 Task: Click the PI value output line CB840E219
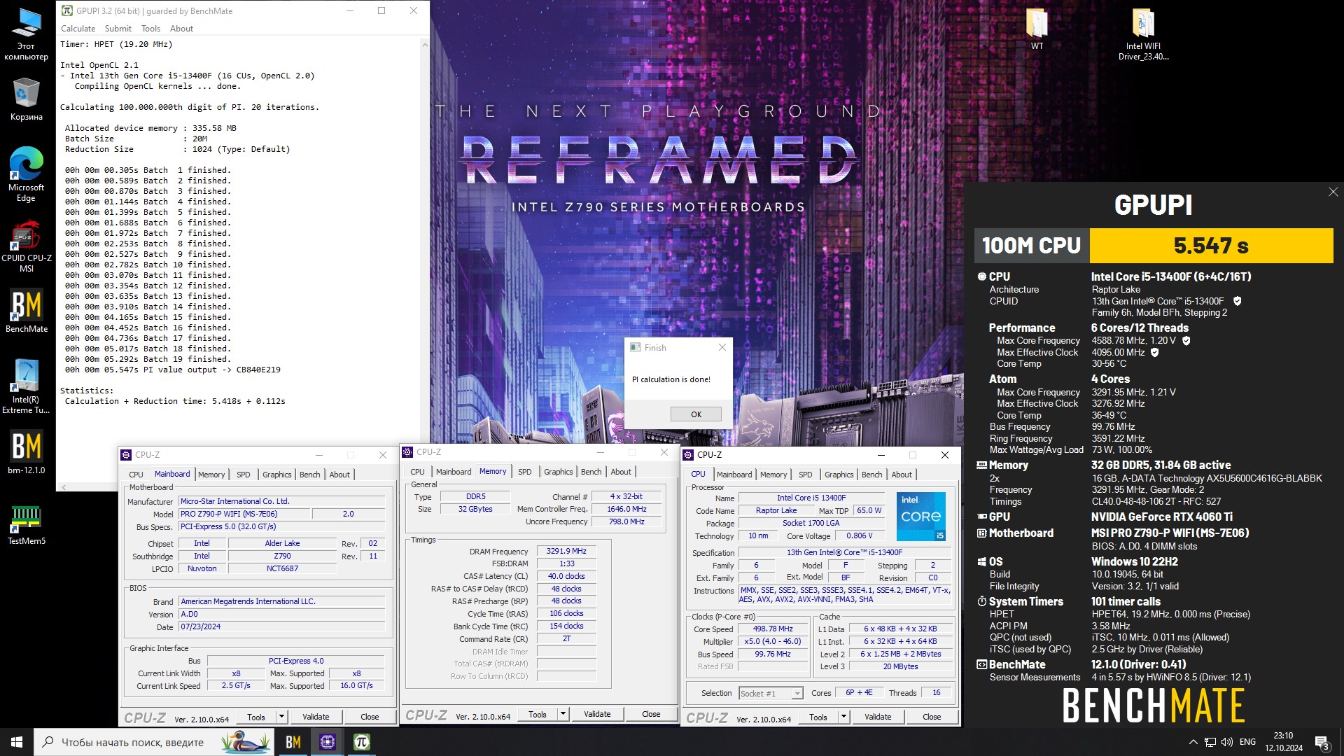pos(173,370)
